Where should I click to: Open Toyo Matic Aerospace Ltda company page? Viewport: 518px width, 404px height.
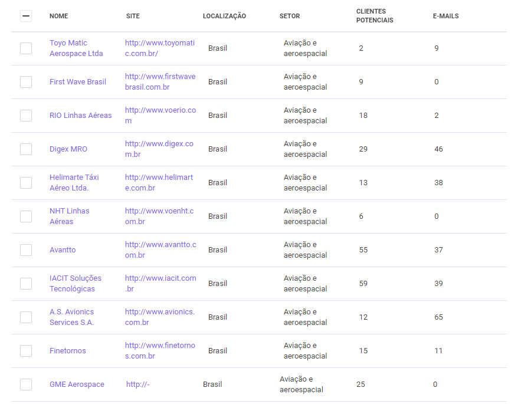pyautogui.click(x=76, y=48)
